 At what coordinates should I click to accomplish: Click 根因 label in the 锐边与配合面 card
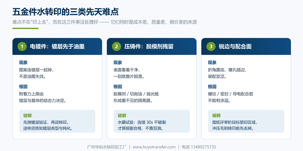(212, 87)
